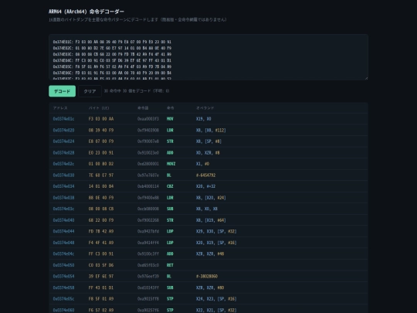Click the CBZ mnemonic
This screenshot has width=417, height=313.
[170, 186]
